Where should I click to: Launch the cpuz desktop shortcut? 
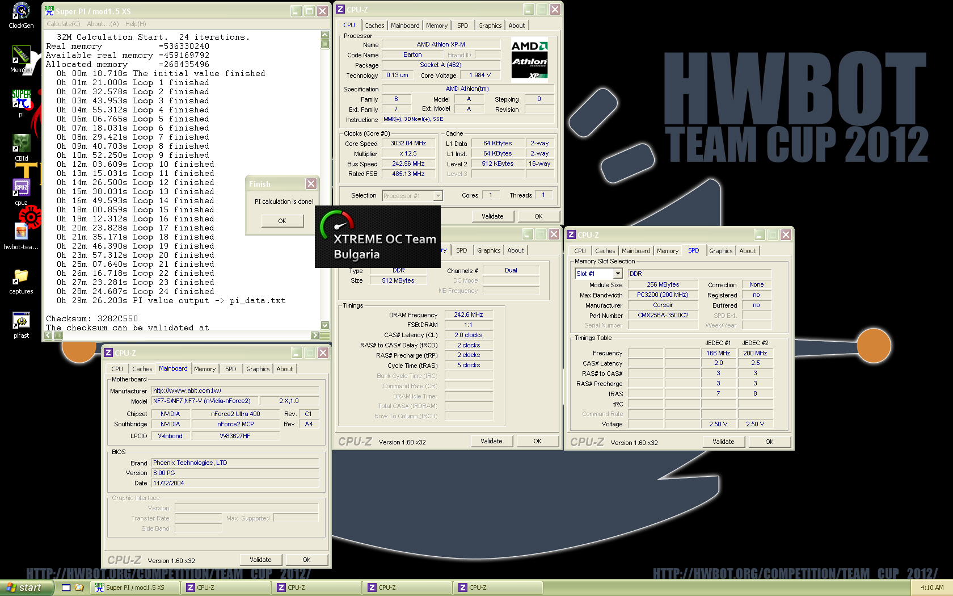21,192
